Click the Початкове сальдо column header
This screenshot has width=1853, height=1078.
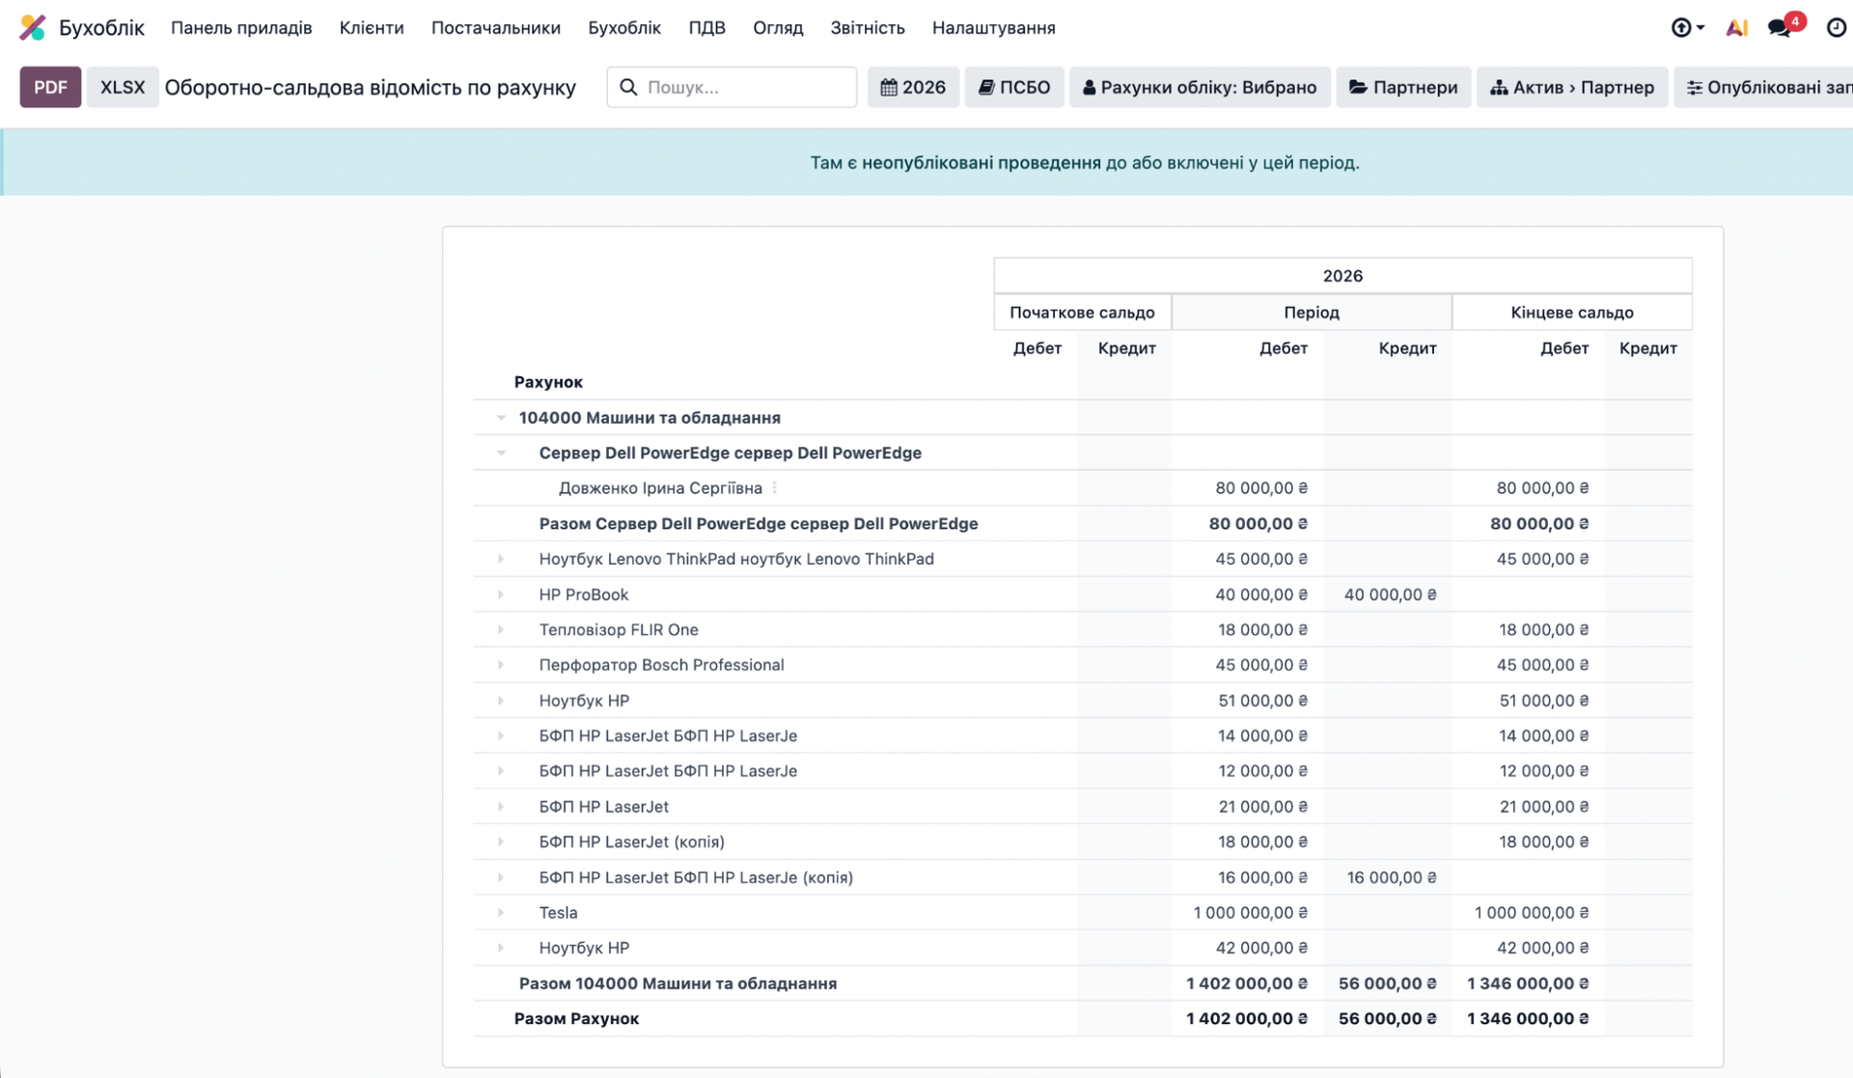point(1082,312)
